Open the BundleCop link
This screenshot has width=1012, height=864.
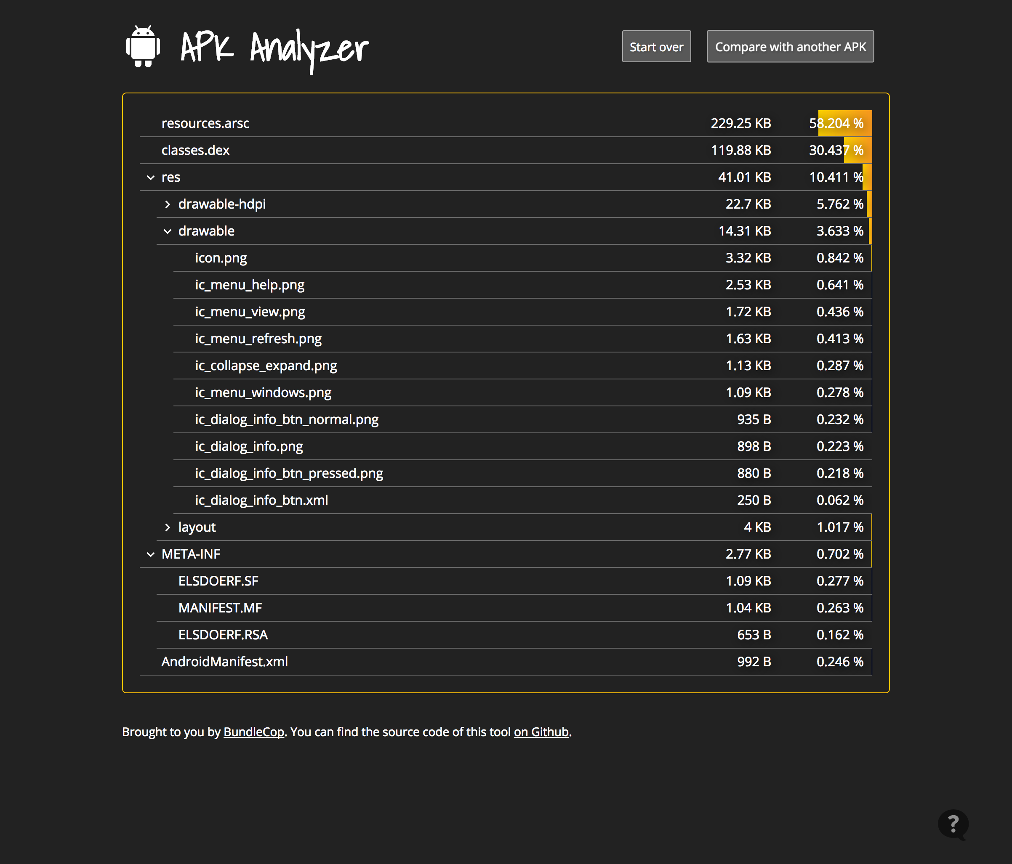click(253, 732)
